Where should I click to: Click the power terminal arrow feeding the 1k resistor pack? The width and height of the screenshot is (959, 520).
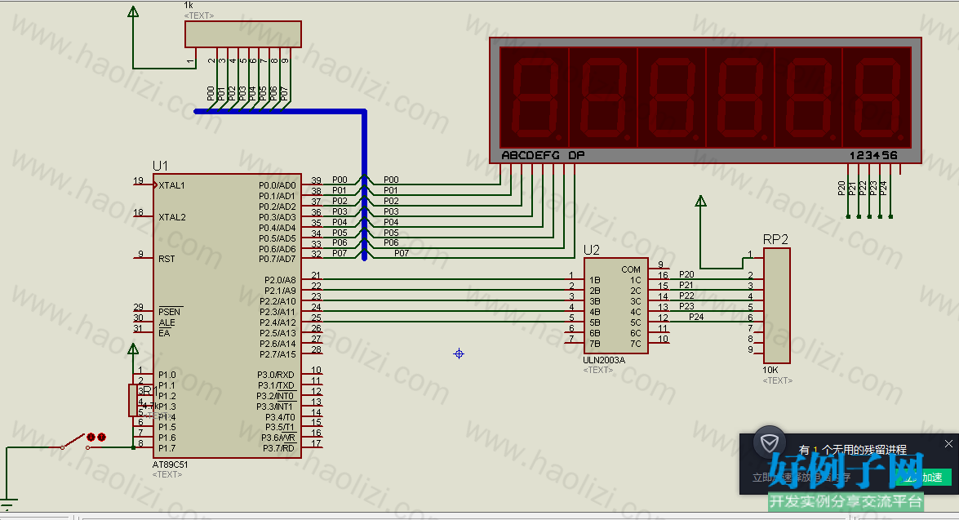point(133,11)
